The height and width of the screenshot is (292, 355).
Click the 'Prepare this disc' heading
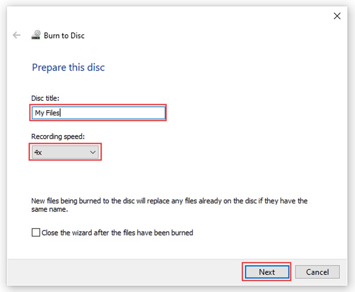coord(68,68)
